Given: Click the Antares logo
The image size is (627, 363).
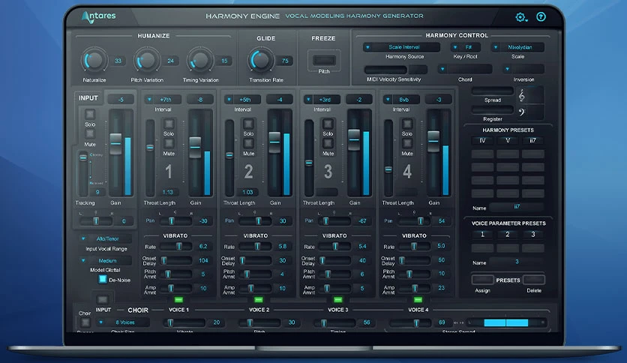Looking at the screenshot, I should click(98, 16).
